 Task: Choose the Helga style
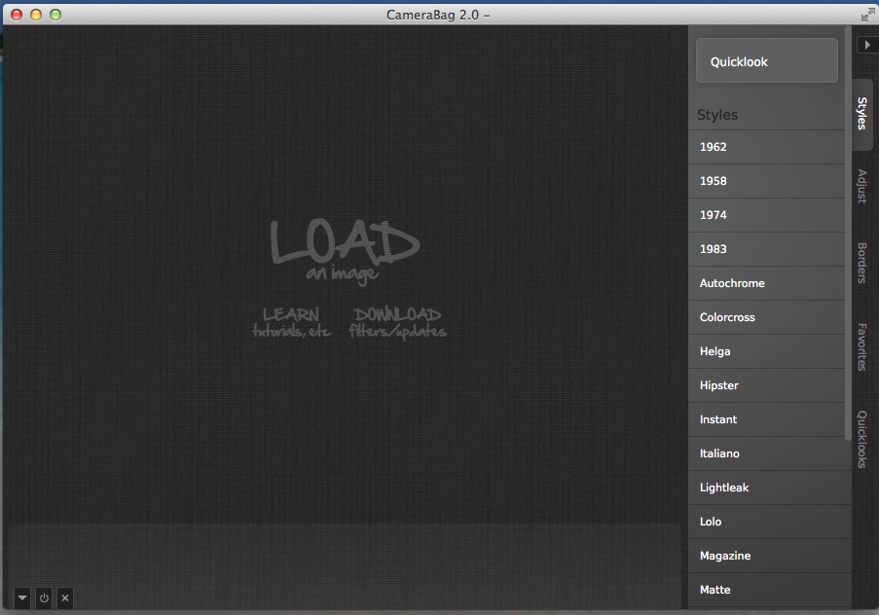tap(766, 351)
